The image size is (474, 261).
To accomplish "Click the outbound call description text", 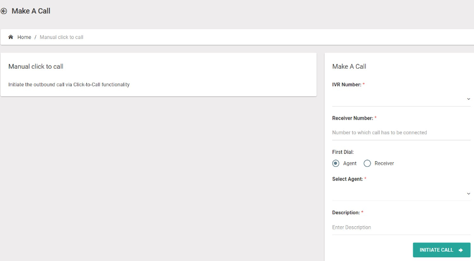I will click(x=69, y=85).
